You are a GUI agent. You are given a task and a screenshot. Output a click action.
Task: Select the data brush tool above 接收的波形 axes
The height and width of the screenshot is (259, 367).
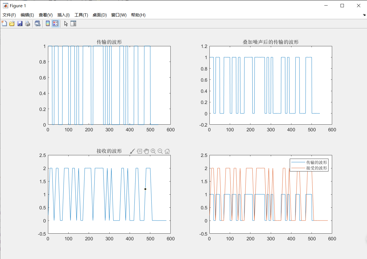coord(132,151)
